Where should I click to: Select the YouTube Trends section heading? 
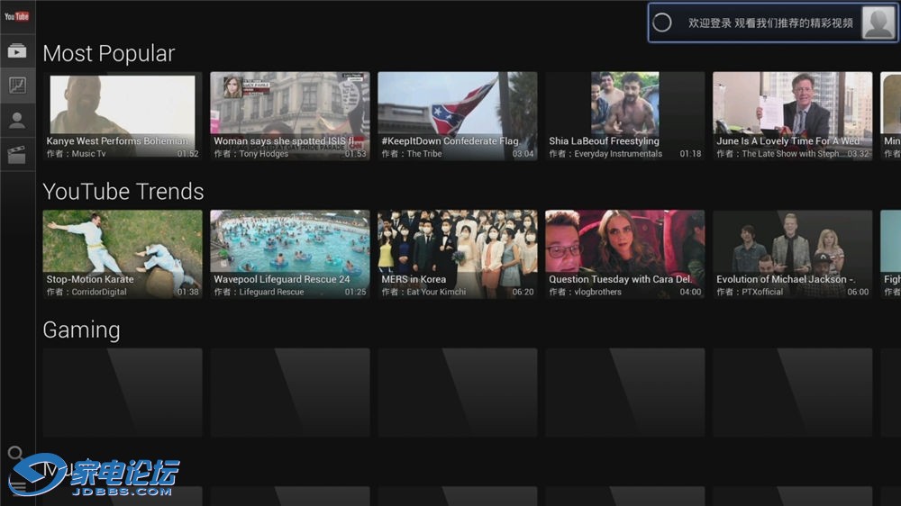pos(123,191)
